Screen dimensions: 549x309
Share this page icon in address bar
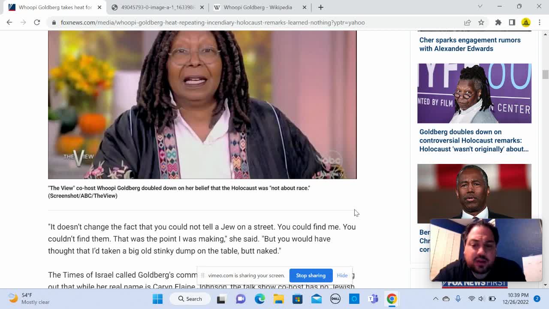pos(468,22)
